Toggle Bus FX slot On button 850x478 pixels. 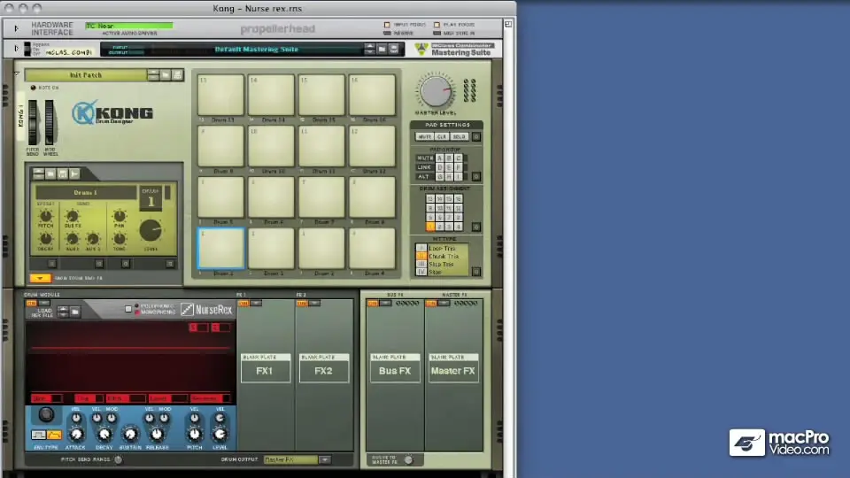click(373, 304)
